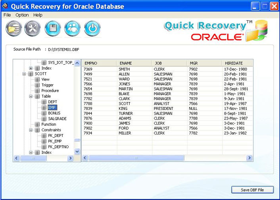
Task: Open the Help menu
Action: [38, 15]
